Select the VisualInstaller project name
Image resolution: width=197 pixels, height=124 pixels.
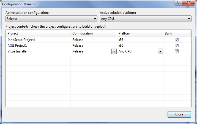point(18,51)
